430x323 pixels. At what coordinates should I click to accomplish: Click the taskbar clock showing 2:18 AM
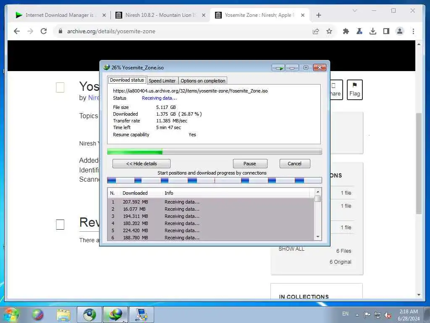[x=409, y=315]
